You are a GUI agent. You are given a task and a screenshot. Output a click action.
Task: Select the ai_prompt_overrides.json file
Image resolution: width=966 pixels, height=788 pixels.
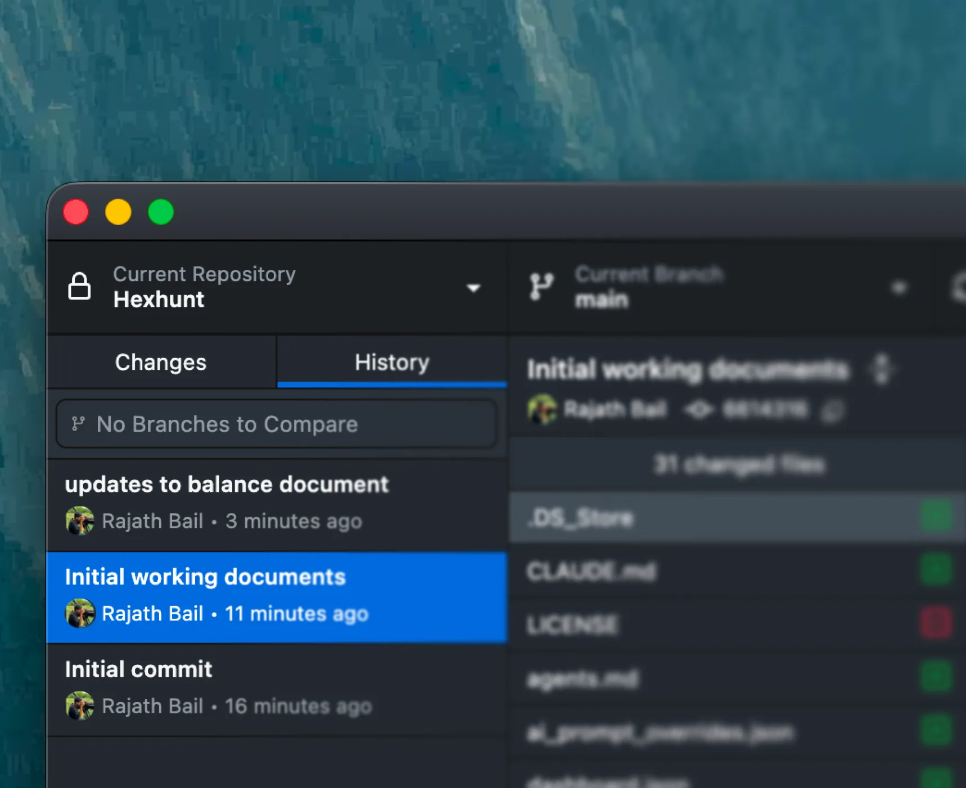point(737,732)
